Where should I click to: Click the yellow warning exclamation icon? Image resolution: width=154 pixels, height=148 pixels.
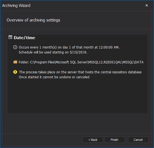pos(15,72)
